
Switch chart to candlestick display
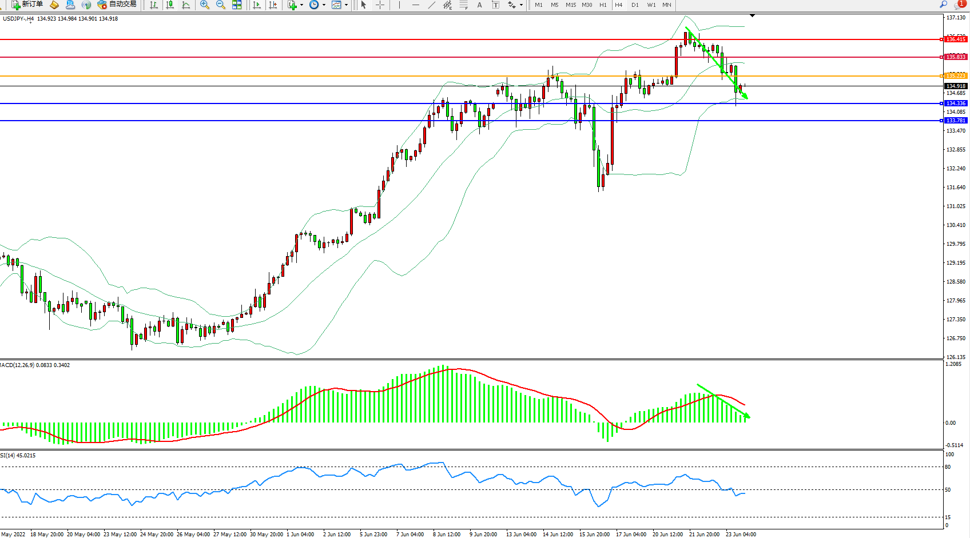[x=170, y=5]
